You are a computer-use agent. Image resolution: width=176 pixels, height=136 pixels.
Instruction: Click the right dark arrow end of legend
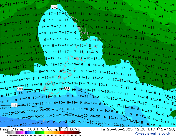(80, 132)
